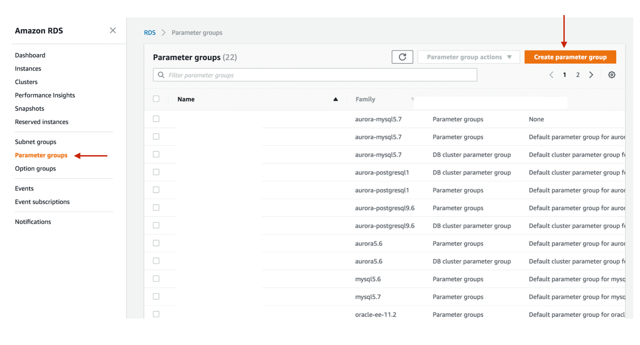Select page 1 in pagination
Image resolution: width=640 pixels, height=345 pixels.
(564, 75)
